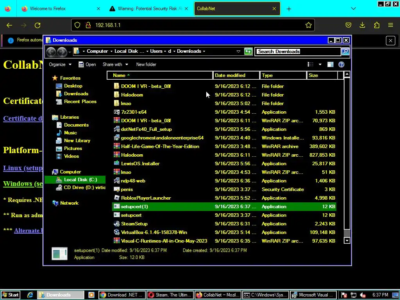400x300 pixels.
Task: Open Internet Explorer taskbar icon
Action: click(x=30, y=295)
